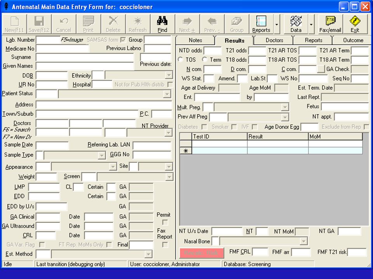
Task: Switch to the Doctors tab
Action: pos(274,40)
